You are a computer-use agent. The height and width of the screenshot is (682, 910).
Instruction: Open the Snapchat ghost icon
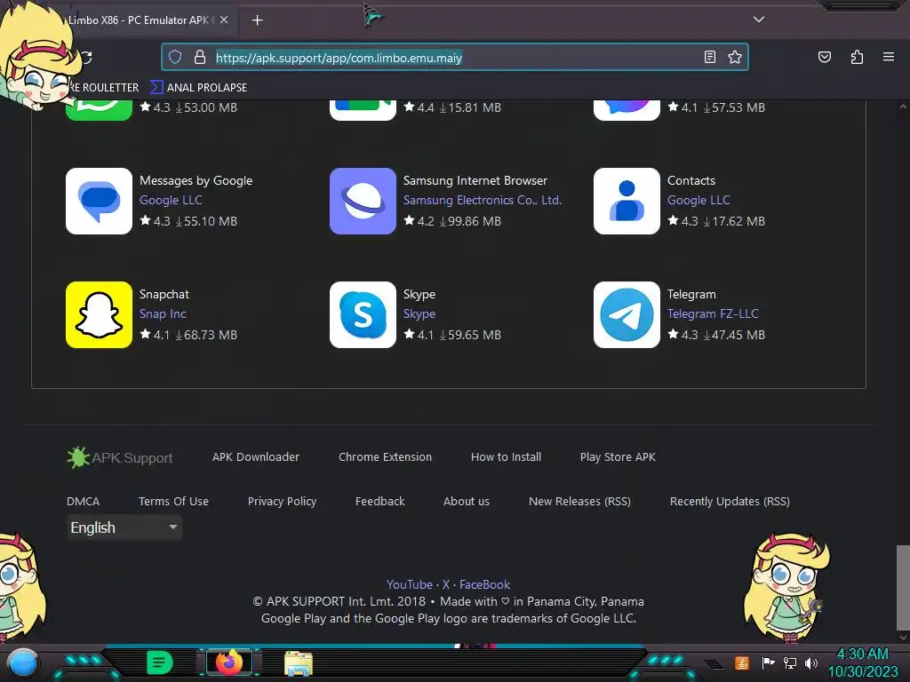(99, 314)
